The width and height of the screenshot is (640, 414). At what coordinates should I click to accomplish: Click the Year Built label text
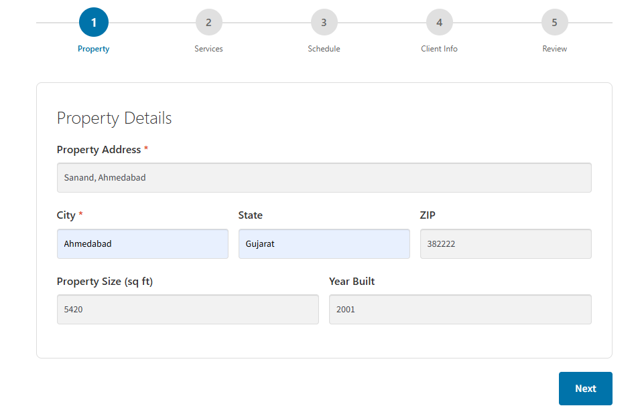[352, 282]
